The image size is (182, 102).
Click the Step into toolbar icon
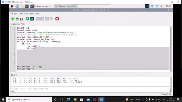tap(42, 19)
